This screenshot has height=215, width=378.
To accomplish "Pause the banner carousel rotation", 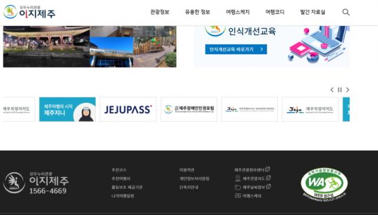I will (340, 90).
